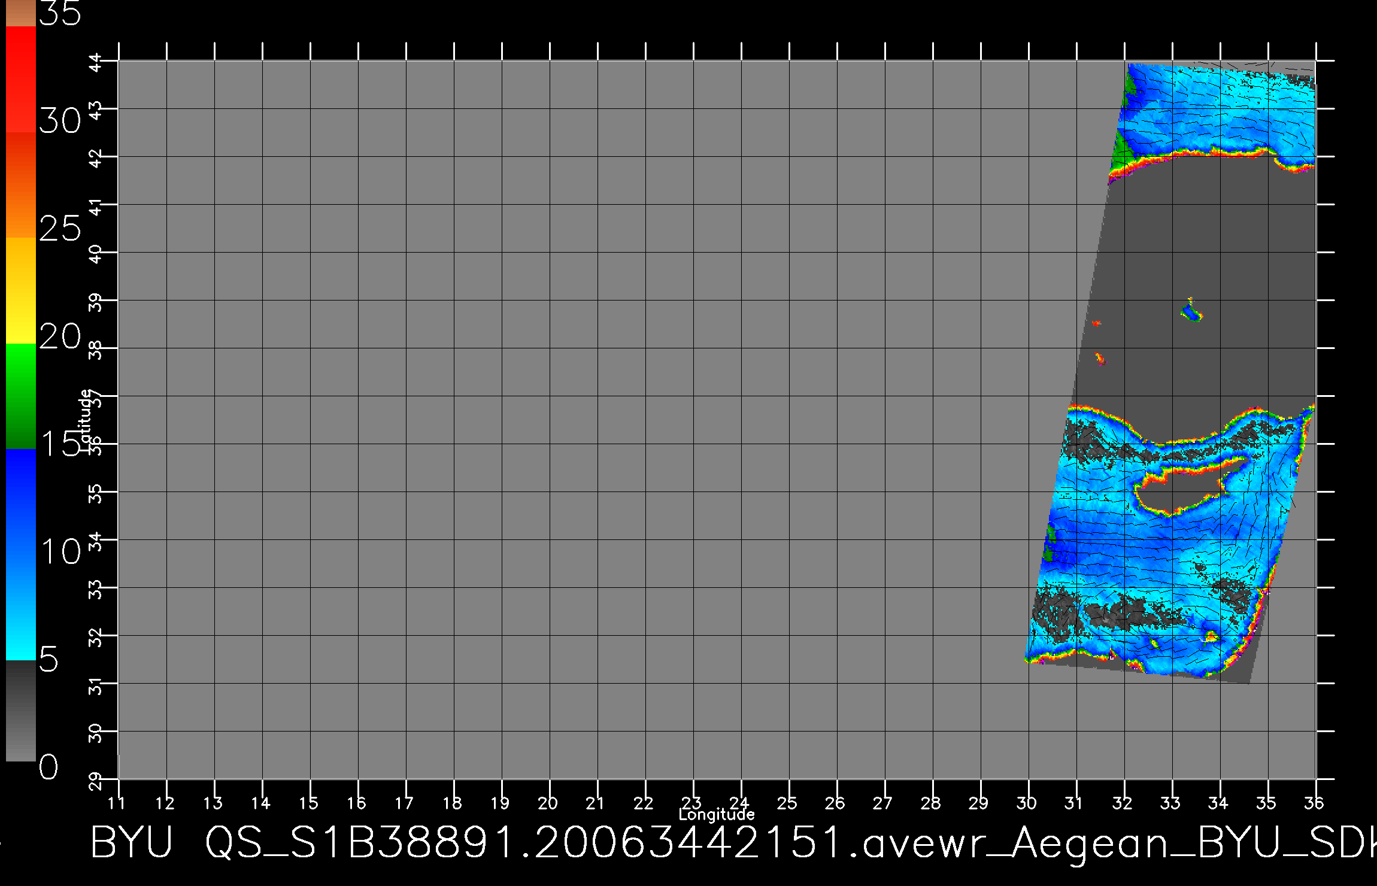Click longitude tick label 30
The image size is (1377, 886).
coord(1027,803)
